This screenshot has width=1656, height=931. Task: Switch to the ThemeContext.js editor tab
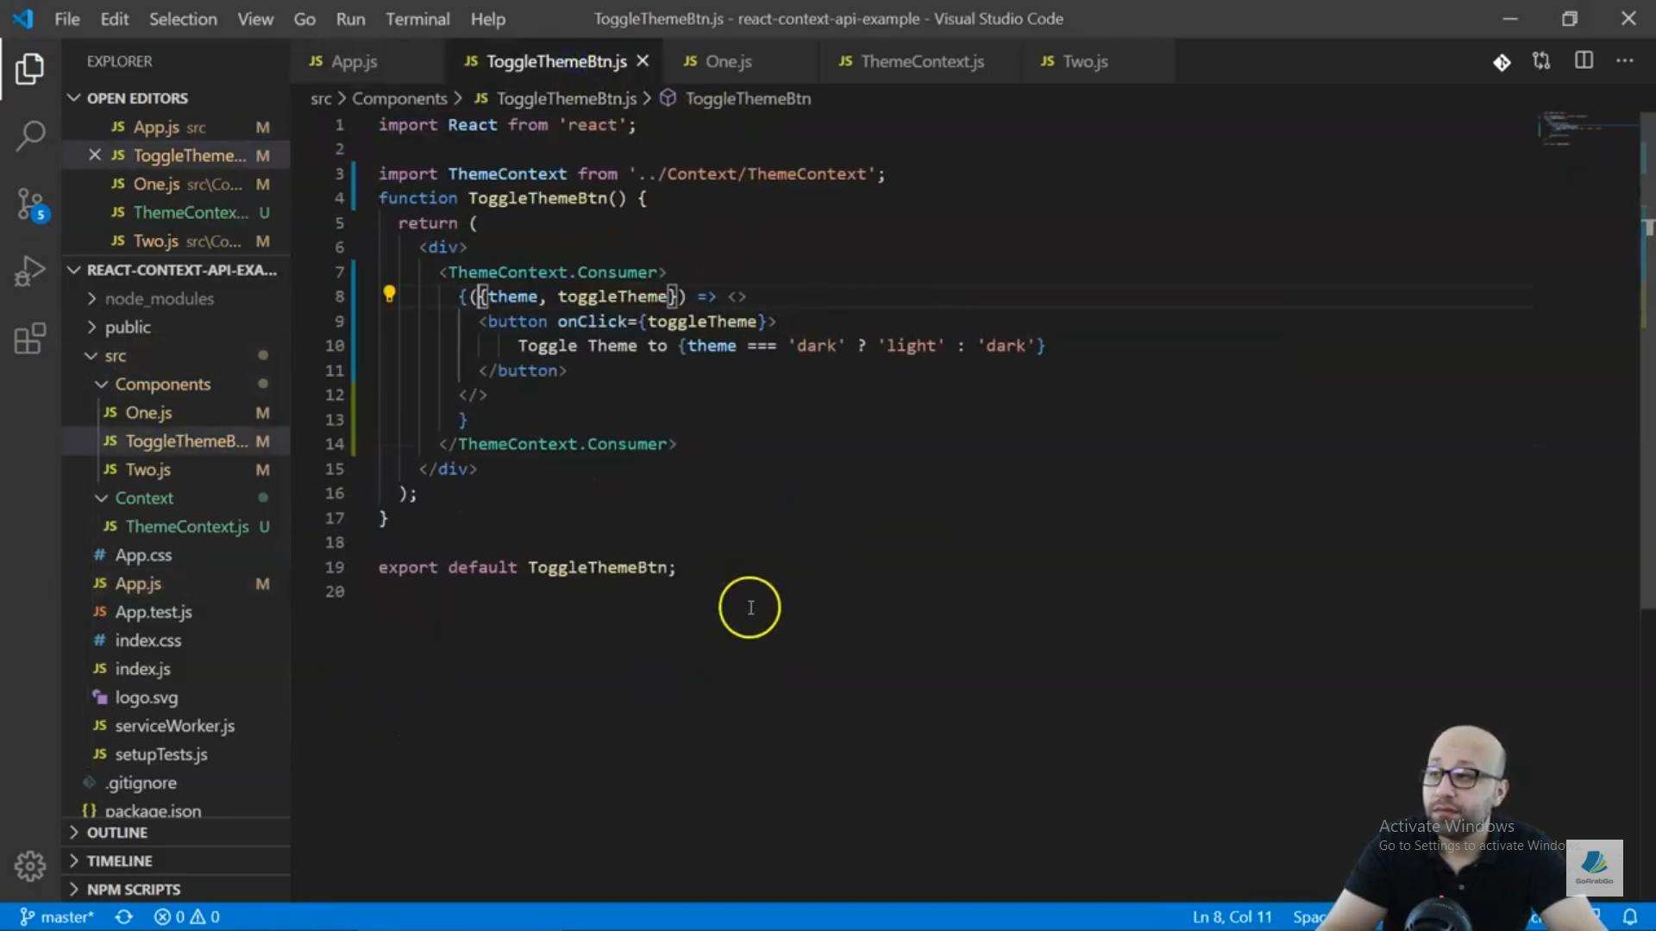coord(922,61)
